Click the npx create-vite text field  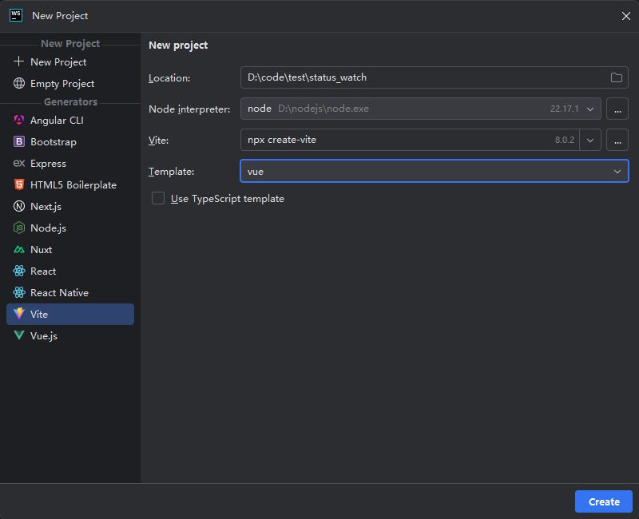(410, 140)
